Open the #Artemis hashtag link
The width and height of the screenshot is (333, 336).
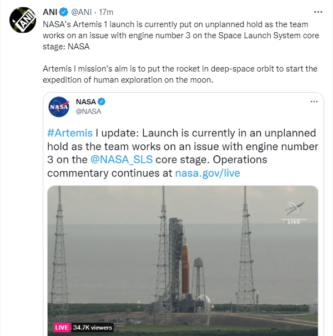pyautogui.click(x=70, y=134)
